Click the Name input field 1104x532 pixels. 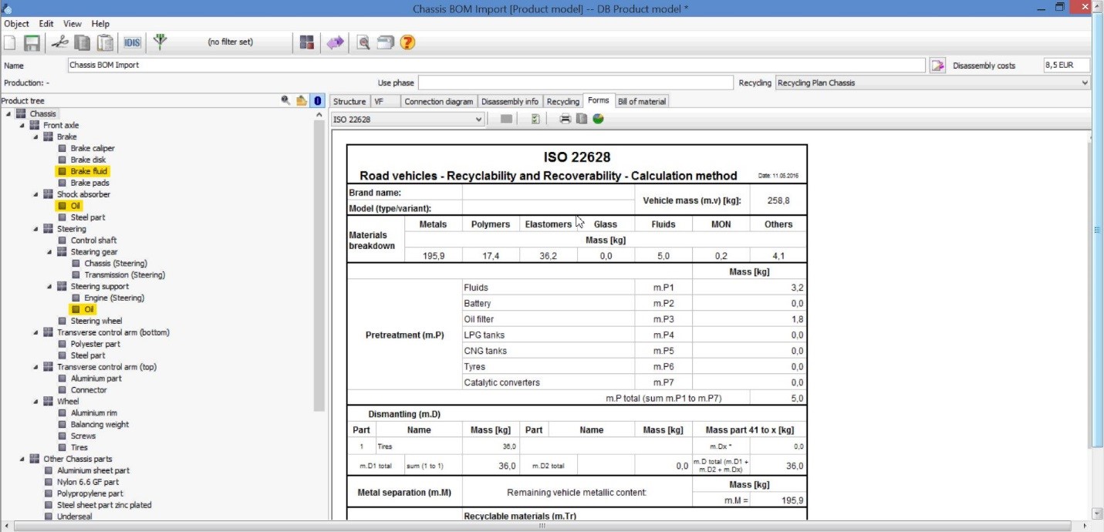(x=496, y=66)
